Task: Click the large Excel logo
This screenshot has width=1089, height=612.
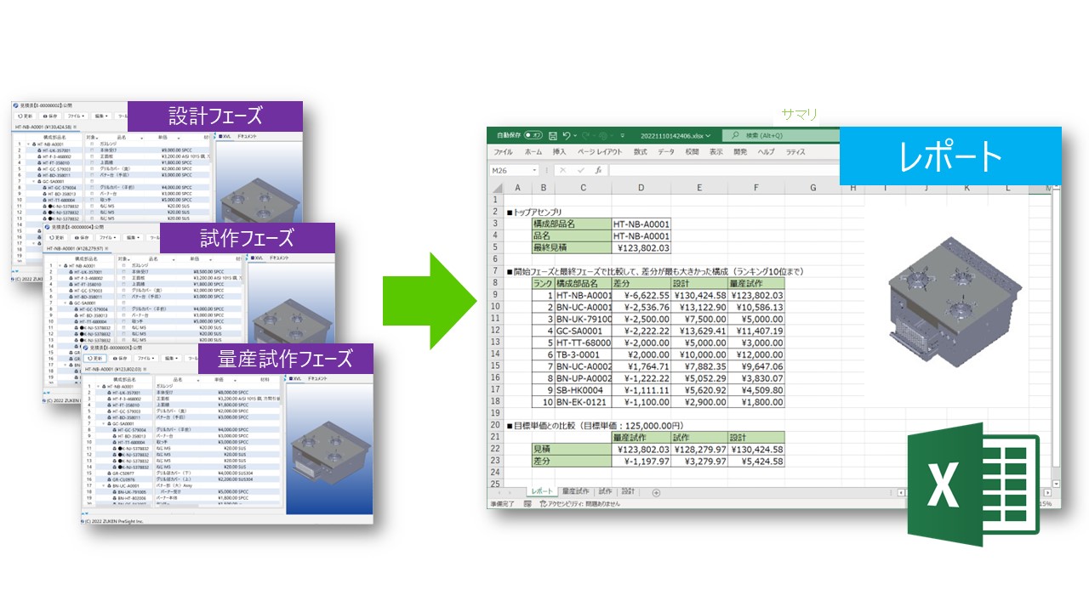Action: coord(972,484)
